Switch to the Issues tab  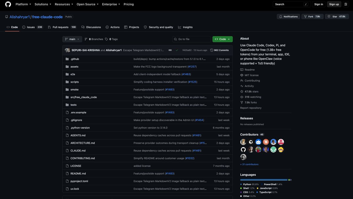(32, 27)
